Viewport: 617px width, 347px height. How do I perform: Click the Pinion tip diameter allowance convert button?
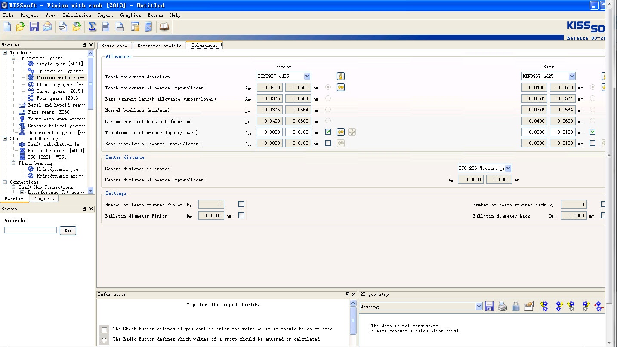click(341, 132)
